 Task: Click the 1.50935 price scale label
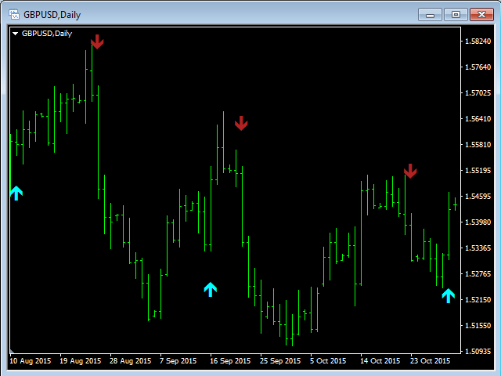[x=478, y=352]
